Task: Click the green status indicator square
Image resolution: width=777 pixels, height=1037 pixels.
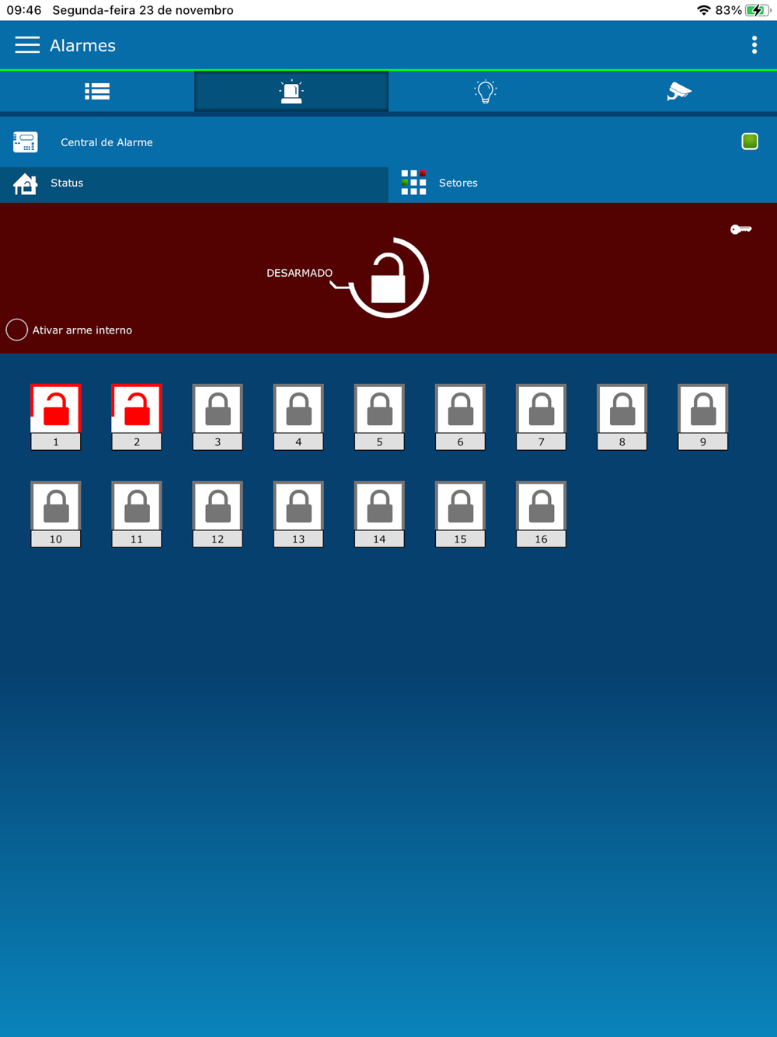Action: [x=749, y=141]
